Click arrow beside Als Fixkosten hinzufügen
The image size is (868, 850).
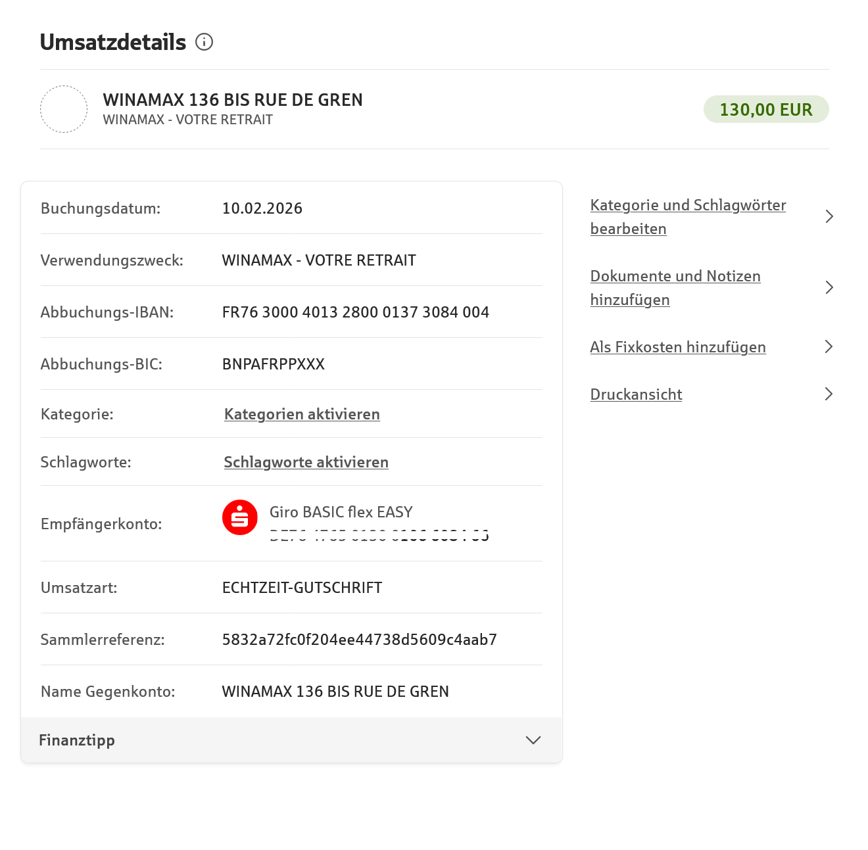click(829, 346)
